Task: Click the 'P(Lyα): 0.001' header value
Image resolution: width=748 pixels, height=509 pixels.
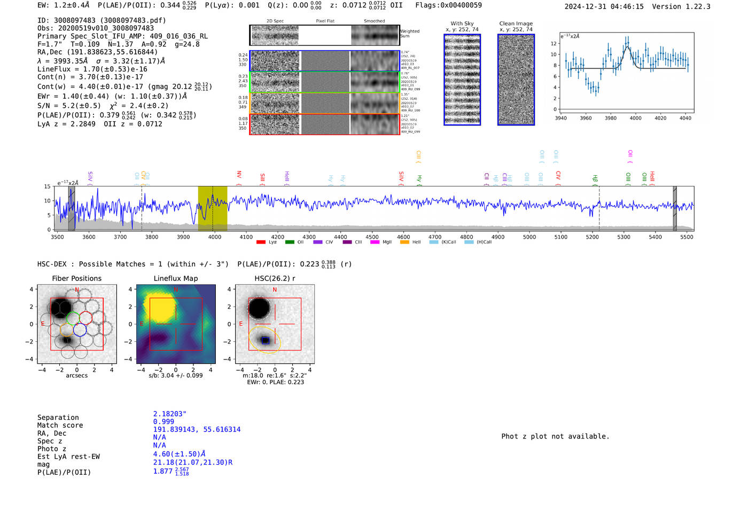Action: click(x=232, y=5)
